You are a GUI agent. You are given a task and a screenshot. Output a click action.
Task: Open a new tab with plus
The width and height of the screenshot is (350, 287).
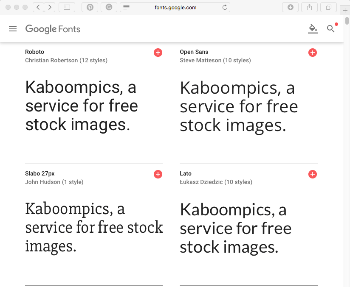tap(345, 10)
